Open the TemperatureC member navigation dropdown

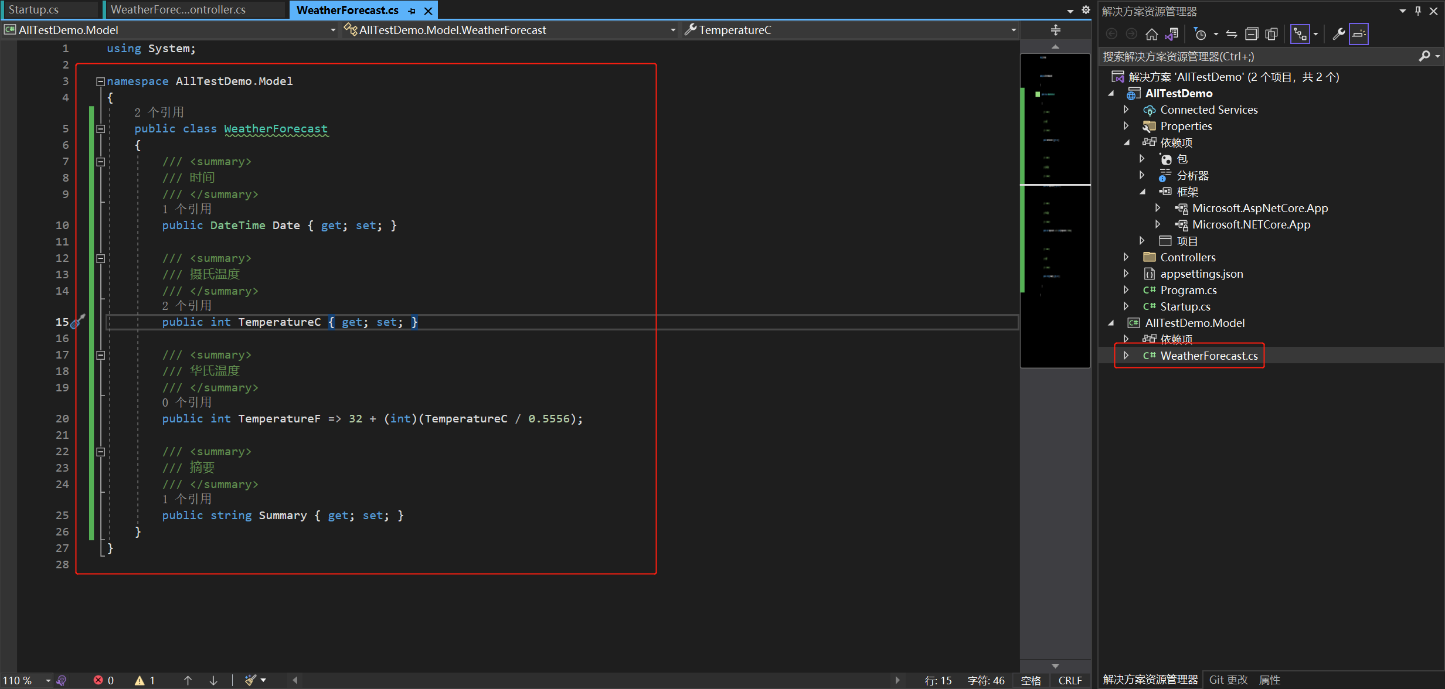[x=1013, y=30]
